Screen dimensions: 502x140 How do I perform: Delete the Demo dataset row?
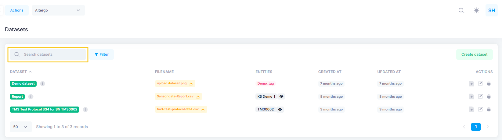point(489,84)
